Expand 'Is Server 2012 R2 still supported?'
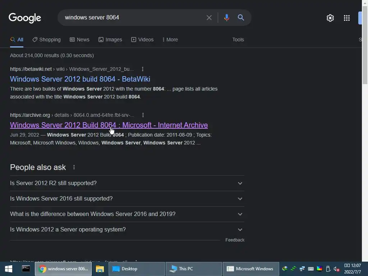 (127, 183)
